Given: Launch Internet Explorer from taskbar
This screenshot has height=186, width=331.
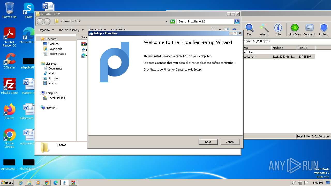Looking at the screenshot, I should point(20,183).
